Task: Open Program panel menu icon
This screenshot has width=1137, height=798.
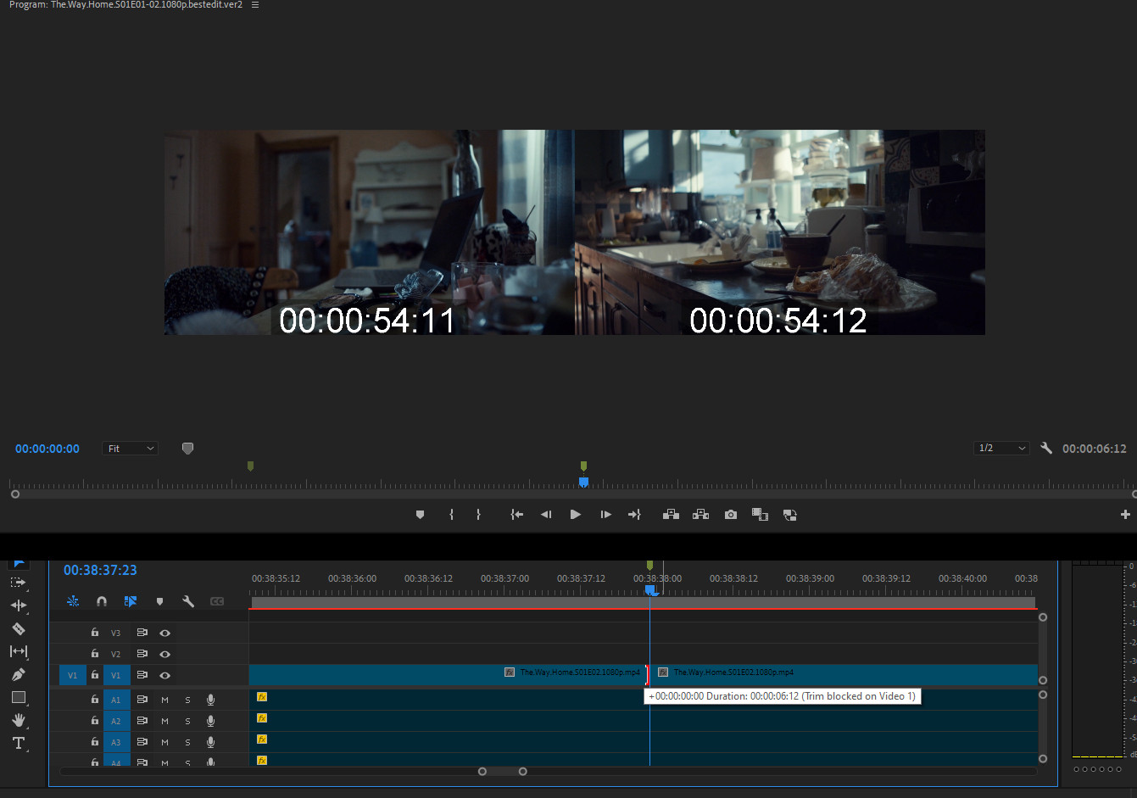Action: click(x=255, y=5)
